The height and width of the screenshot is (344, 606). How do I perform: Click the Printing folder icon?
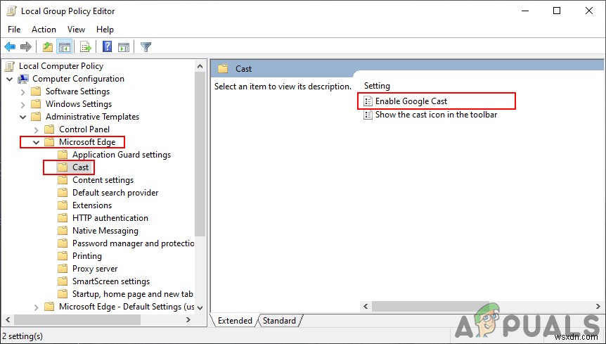63,256
